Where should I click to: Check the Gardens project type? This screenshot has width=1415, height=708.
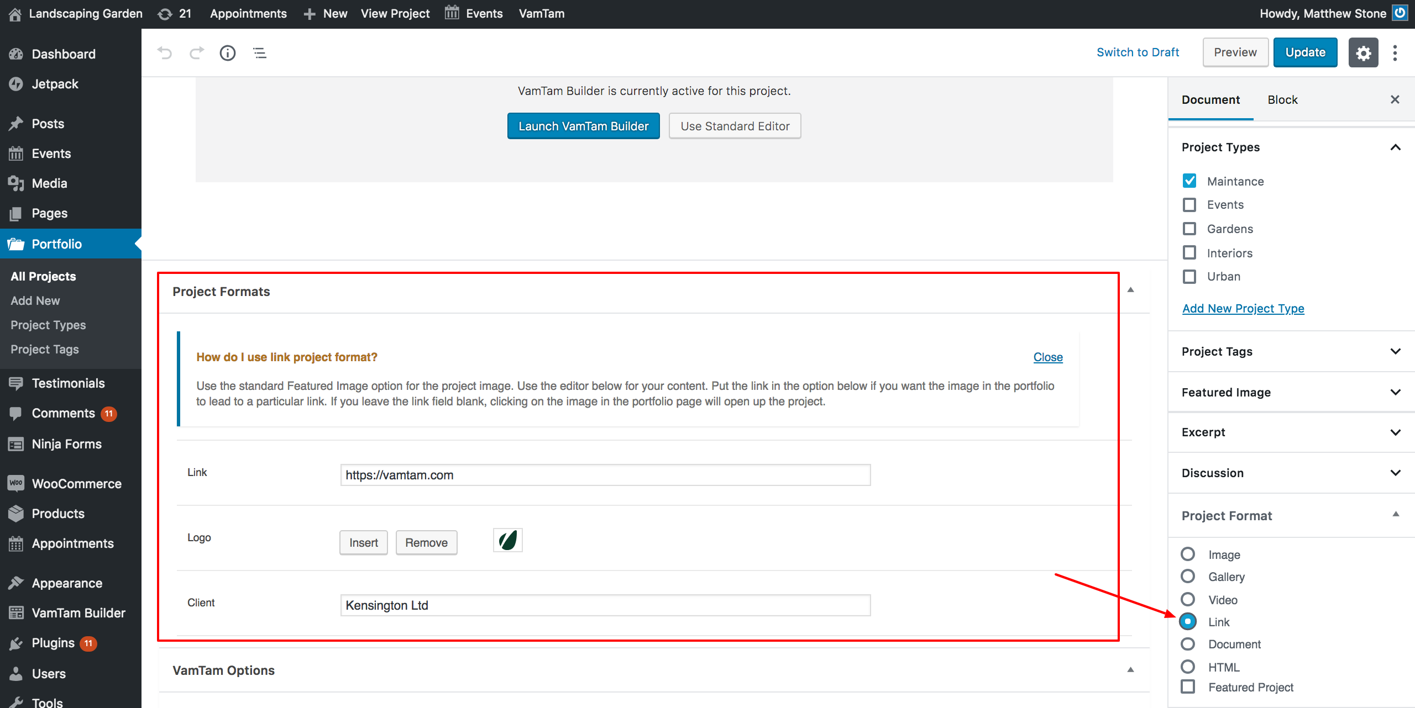[x=1189, y=229]
